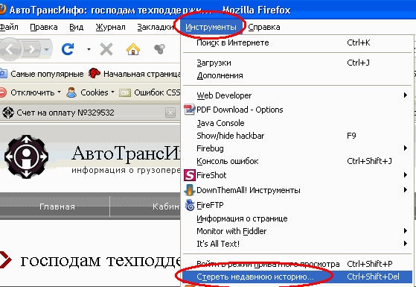This screenshot has width=416, height=287.
Task: Open the Правка menu
Action: [43, 27]
